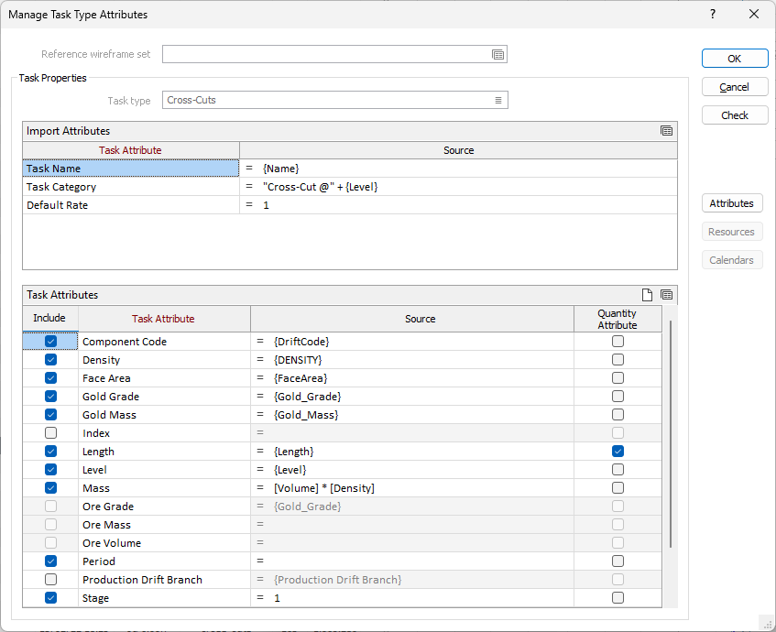Disable the Length quantity attribute checkbox
The image size is (776, 632).
[618, 452]
